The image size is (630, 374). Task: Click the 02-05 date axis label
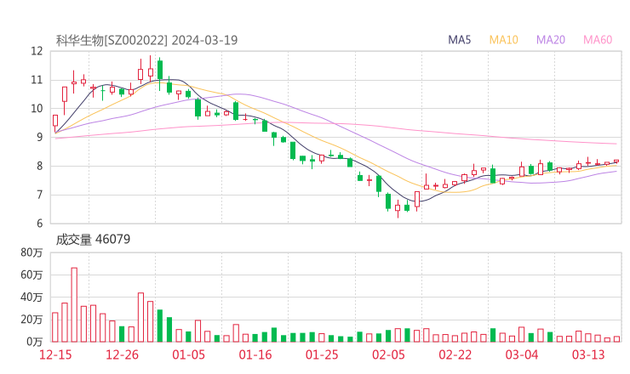388,354
